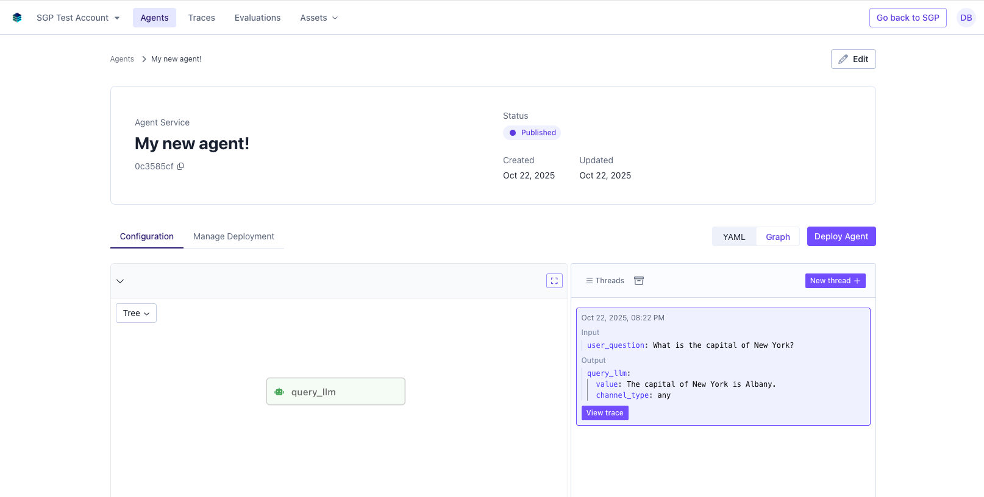984x497 pixels.
Task: Click the channel_type: any line
Action: [x=633, y=395]
